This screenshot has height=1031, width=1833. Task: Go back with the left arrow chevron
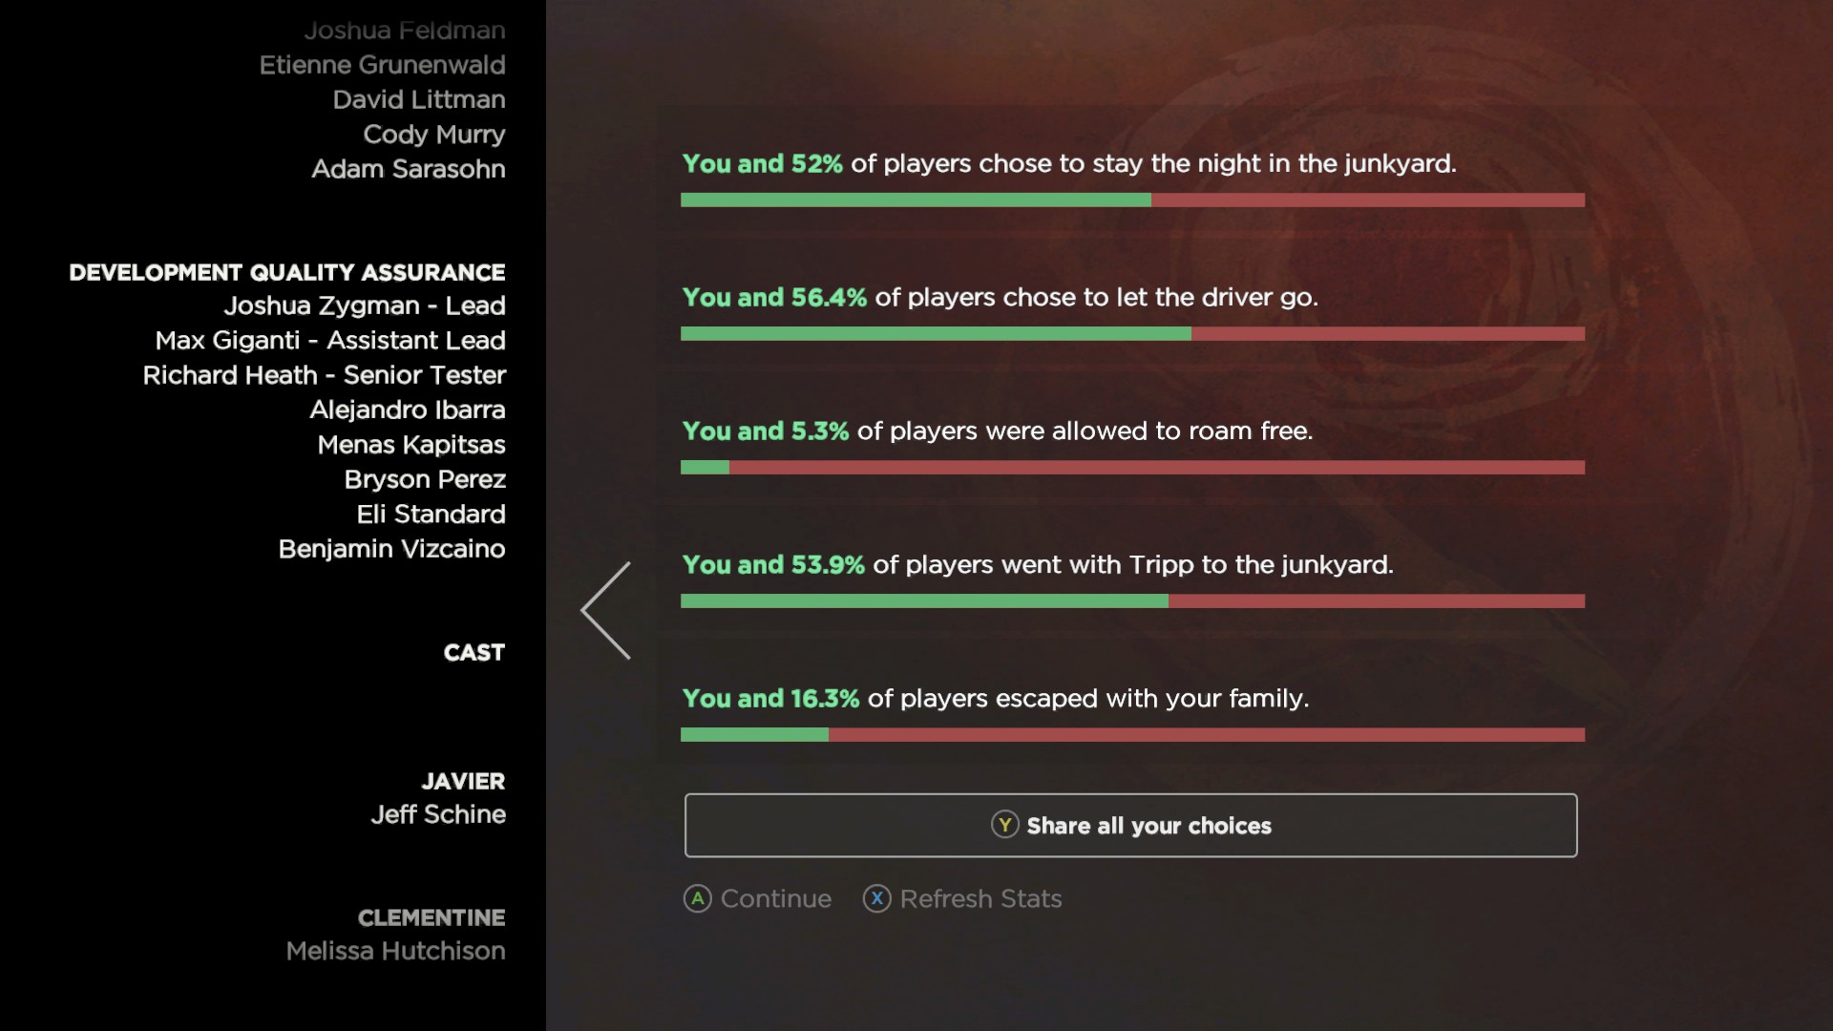tap(606, 611)
